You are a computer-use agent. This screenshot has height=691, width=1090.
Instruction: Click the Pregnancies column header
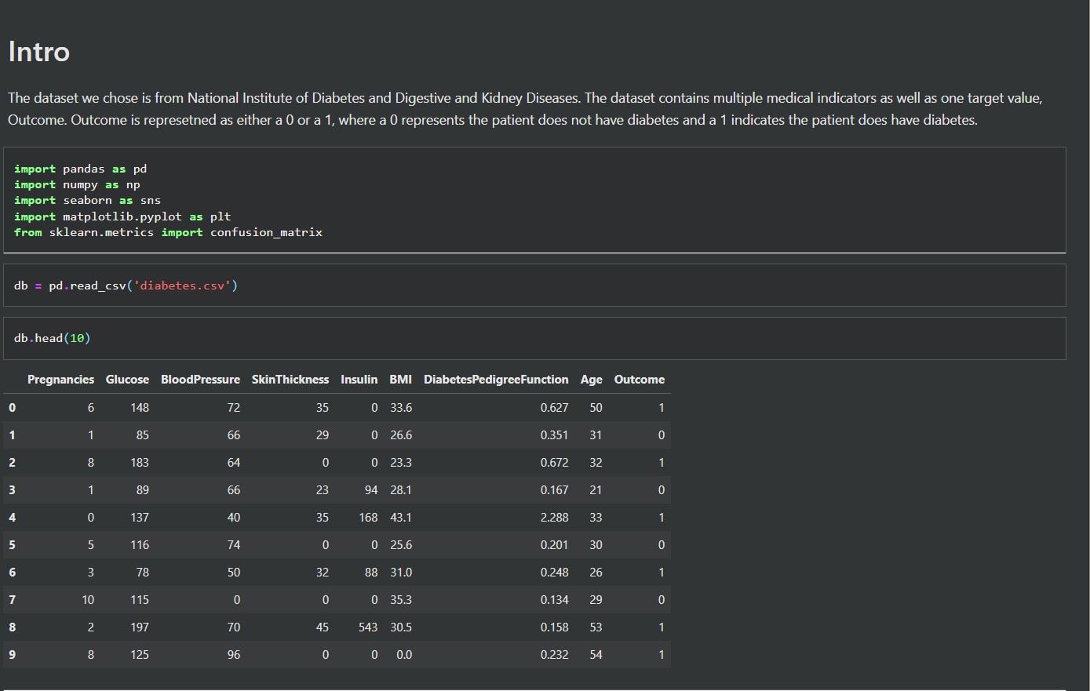[x=60, y=380]
